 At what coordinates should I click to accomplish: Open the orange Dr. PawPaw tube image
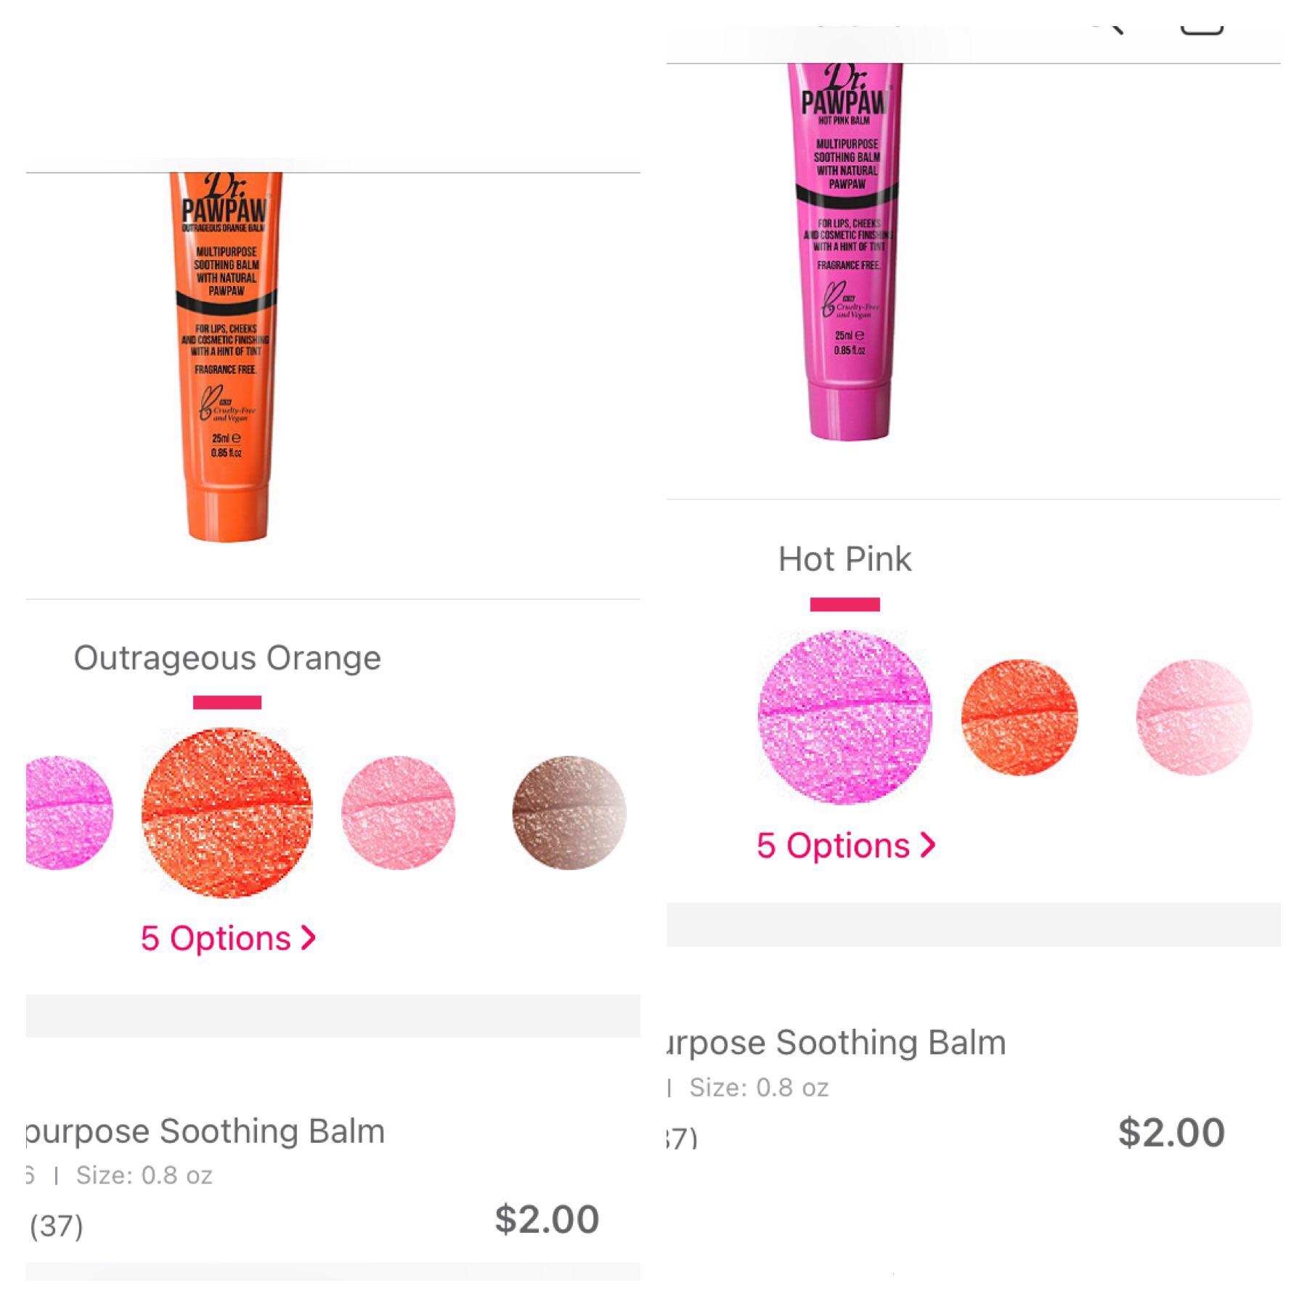tap(225, 357)
